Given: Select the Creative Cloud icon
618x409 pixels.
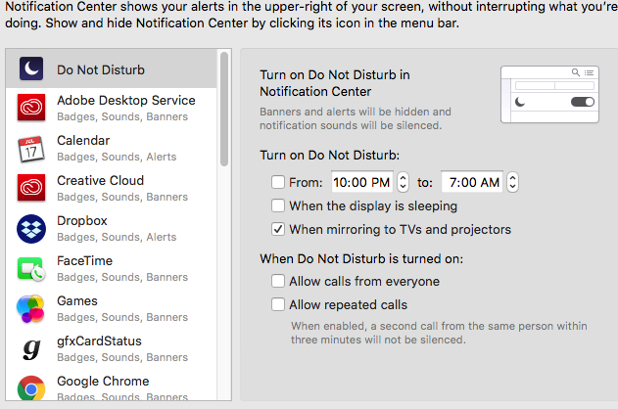Looking at the screenshot, I should click(31, 187).
